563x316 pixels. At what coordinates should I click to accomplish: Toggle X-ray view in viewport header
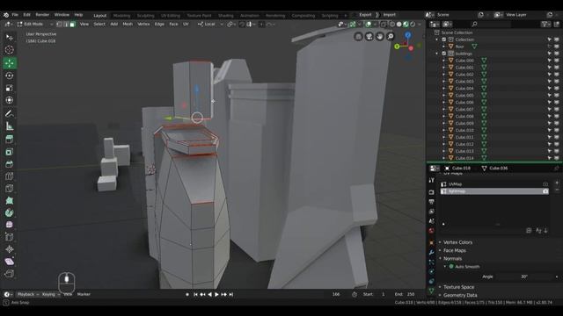(384, 25)
